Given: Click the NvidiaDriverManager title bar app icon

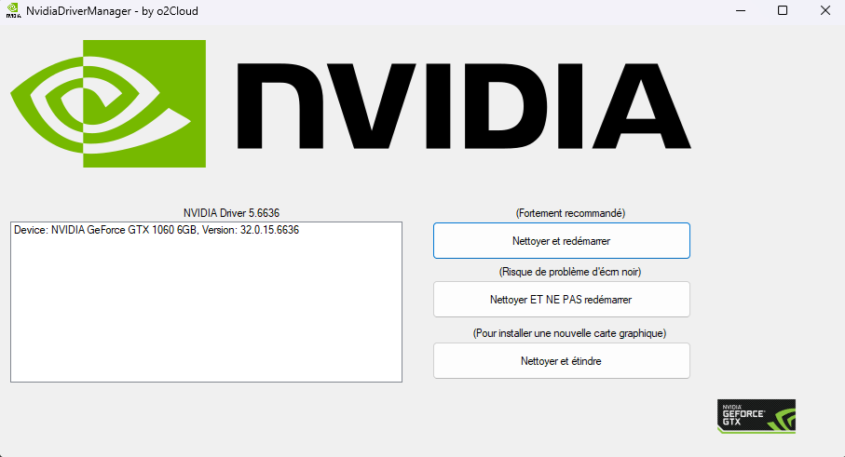Looking at the screenshot, I should point(13,11).
